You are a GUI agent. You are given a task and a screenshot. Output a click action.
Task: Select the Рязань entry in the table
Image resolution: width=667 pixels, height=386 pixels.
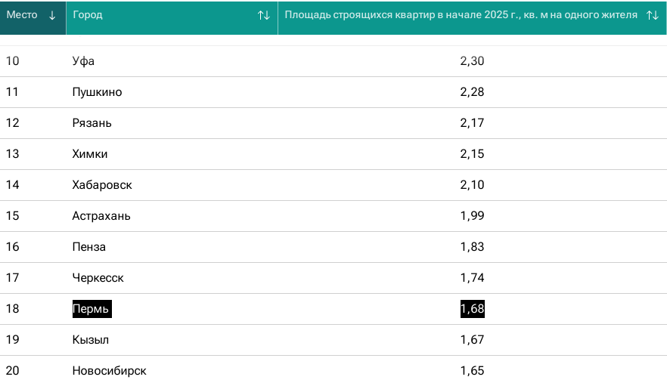coord(92,123)
